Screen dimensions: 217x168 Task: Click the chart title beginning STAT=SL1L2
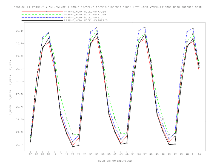point(108,7)
